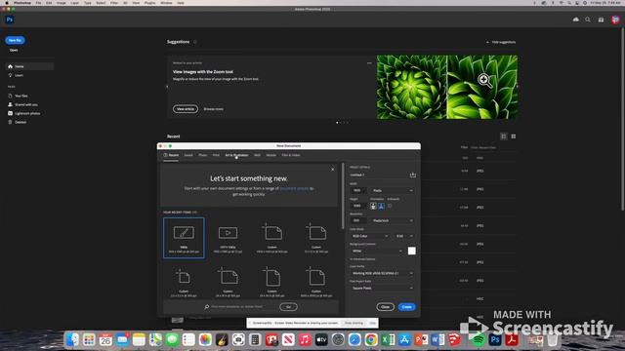This screenshot has width=625, height=351.
Task: Open Pixel Aspect Ratio dropdown Square Pixels
Action: [x=382, y=289]
